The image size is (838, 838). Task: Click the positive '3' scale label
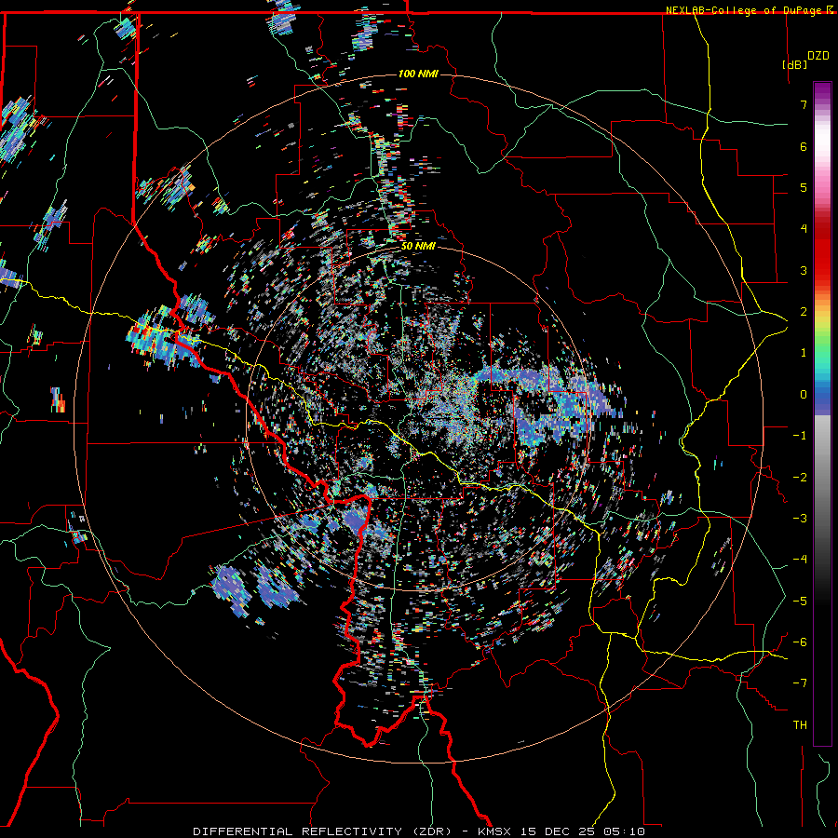pyautogui.click(x=804, y=270)
